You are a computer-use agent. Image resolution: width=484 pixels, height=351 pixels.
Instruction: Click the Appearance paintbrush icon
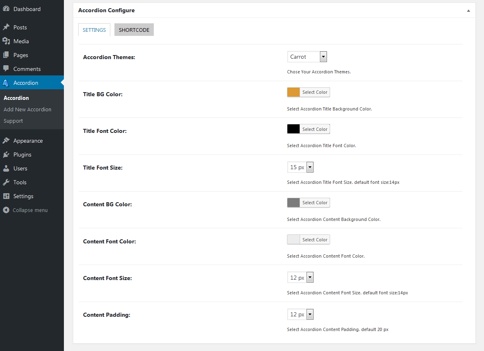tap(6, 141)
